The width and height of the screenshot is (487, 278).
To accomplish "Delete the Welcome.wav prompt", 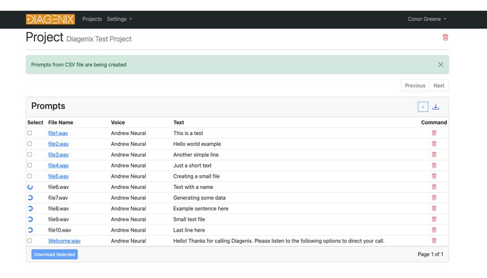I will click(434, 241).
